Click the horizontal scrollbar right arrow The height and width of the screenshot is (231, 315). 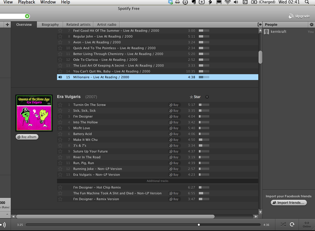point(256,216)
